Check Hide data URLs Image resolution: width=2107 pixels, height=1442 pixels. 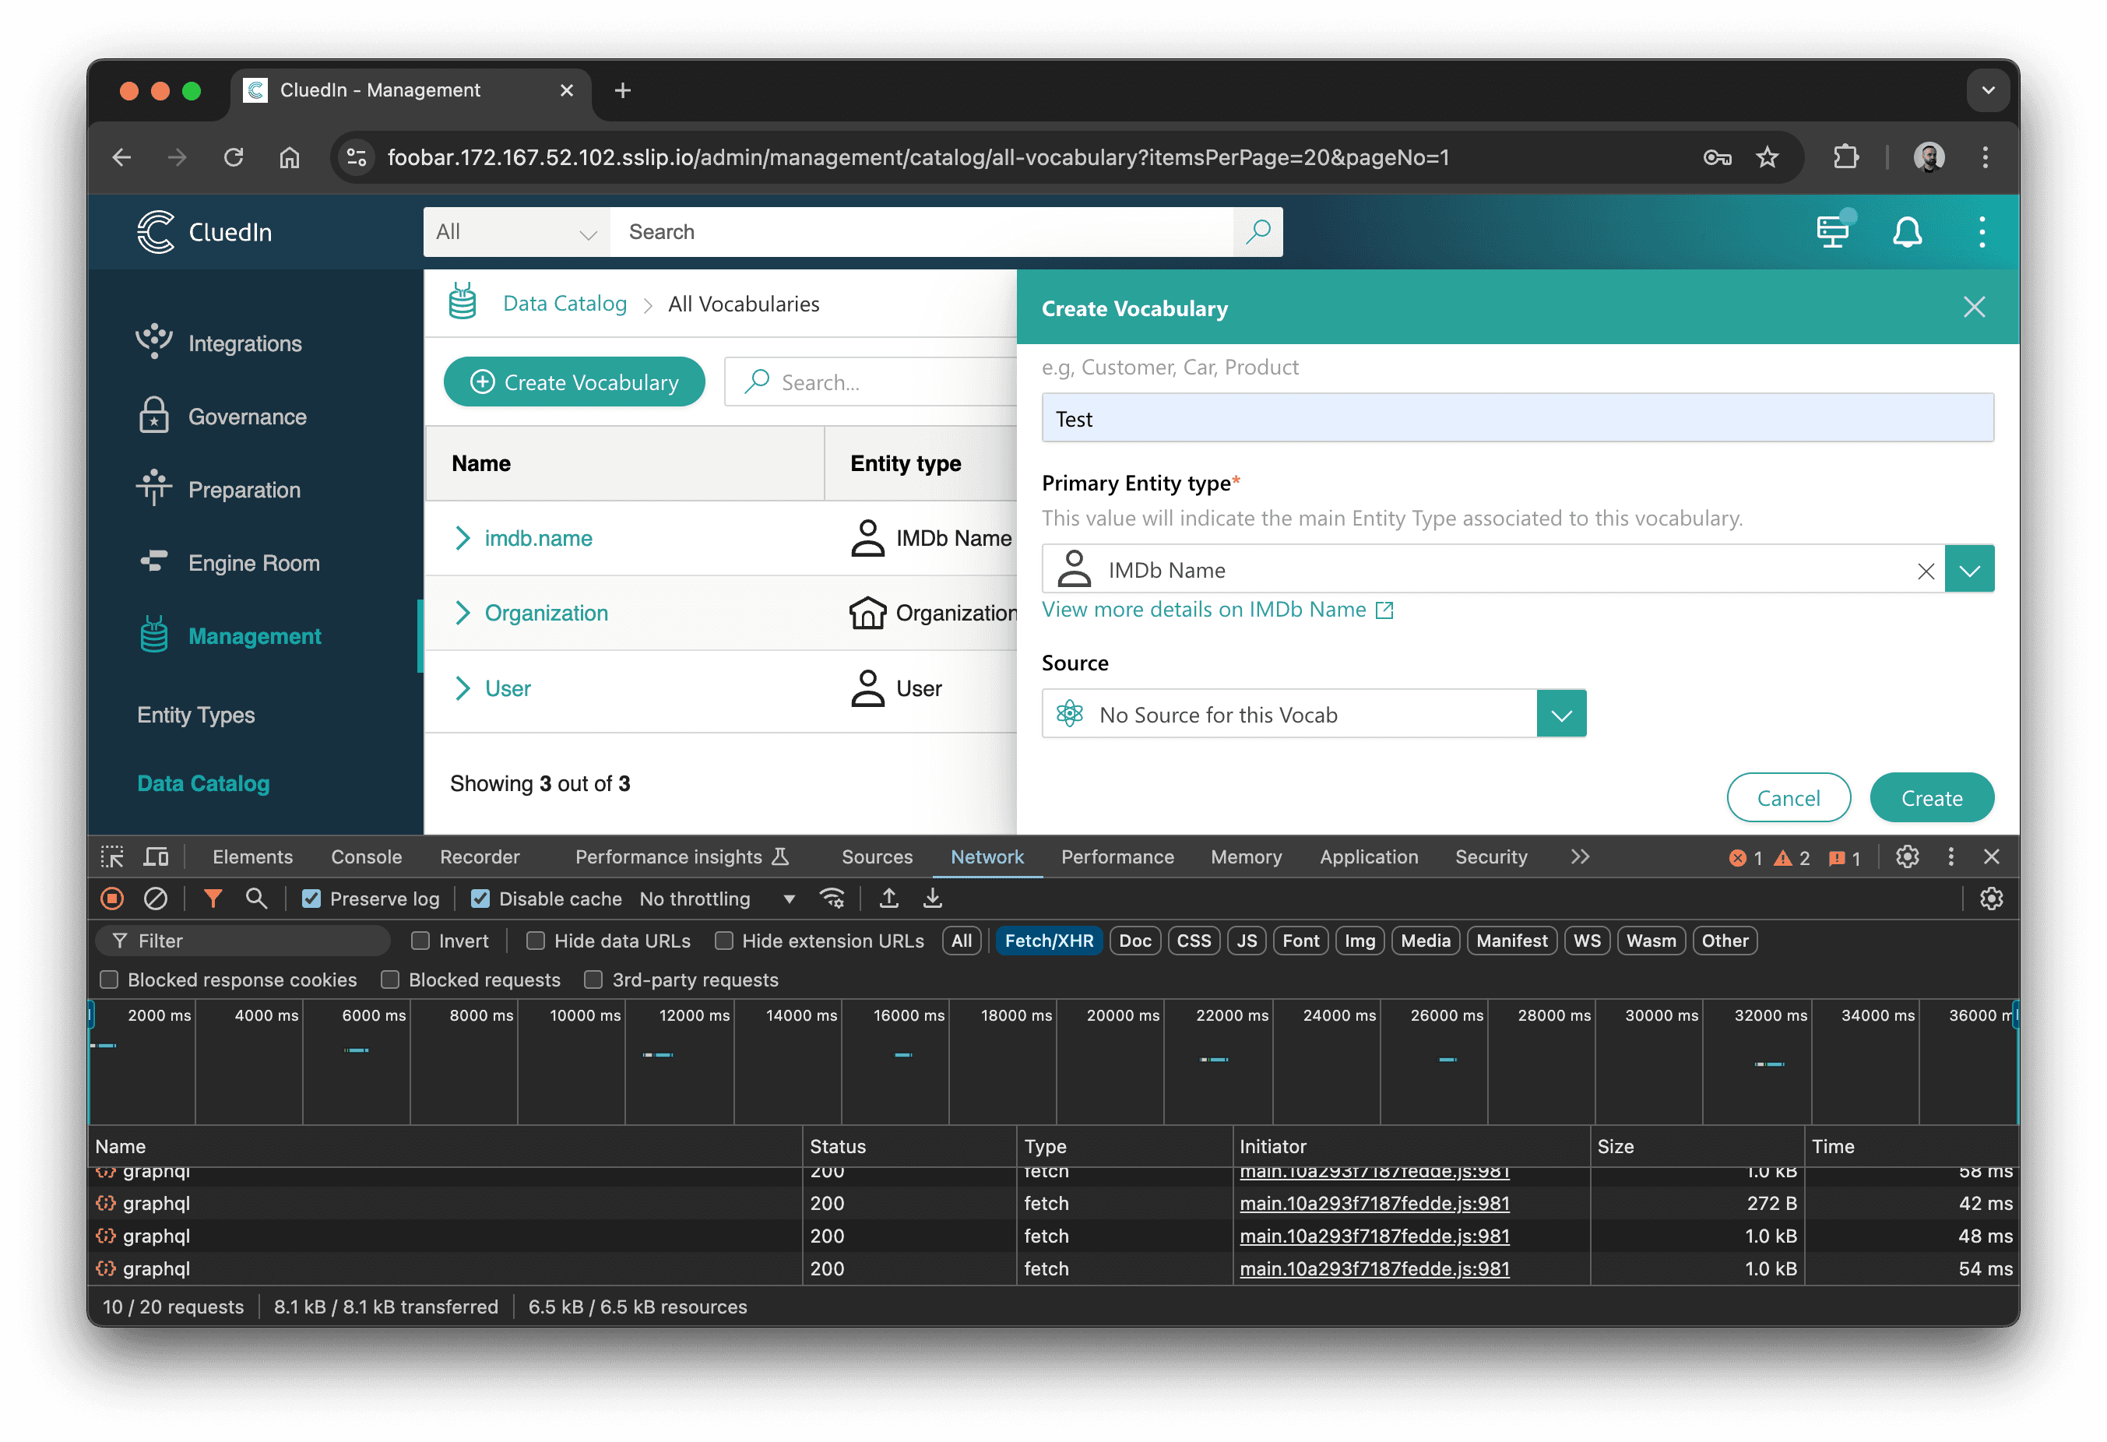[x=536, y=941]
